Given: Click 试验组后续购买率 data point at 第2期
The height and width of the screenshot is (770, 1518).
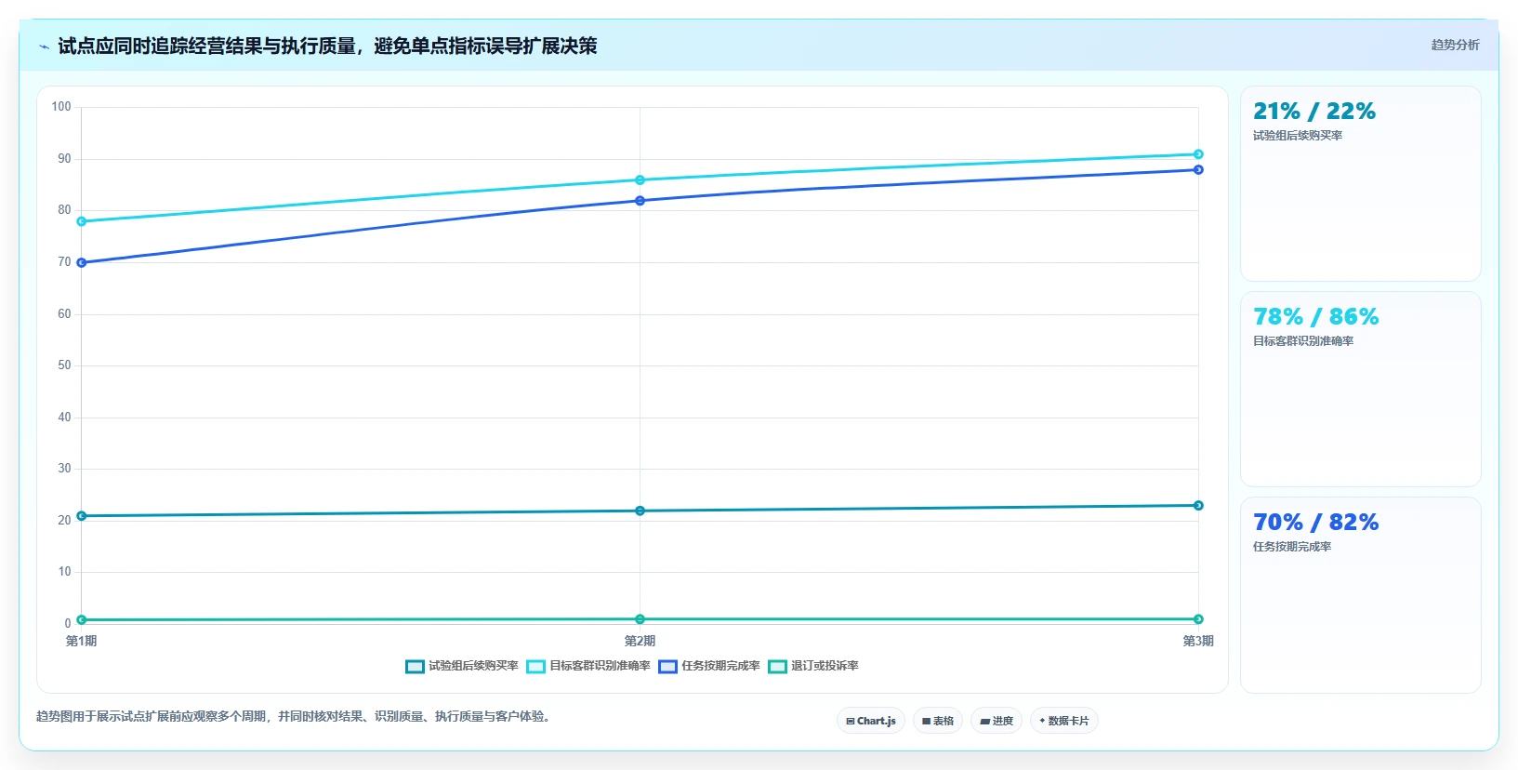Looking at the screenshot, I should tap(640, 511).
